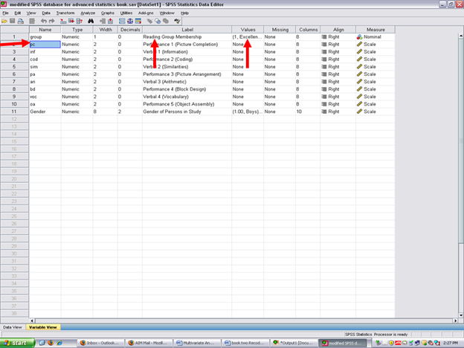Select the Name cell containing pc
This screenshot has height=348, width=464.
(x=45, y=44)
